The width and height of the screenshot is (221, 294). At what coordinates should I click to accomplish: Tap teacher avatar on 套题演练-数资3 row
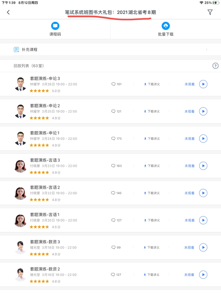coord(20,248)
